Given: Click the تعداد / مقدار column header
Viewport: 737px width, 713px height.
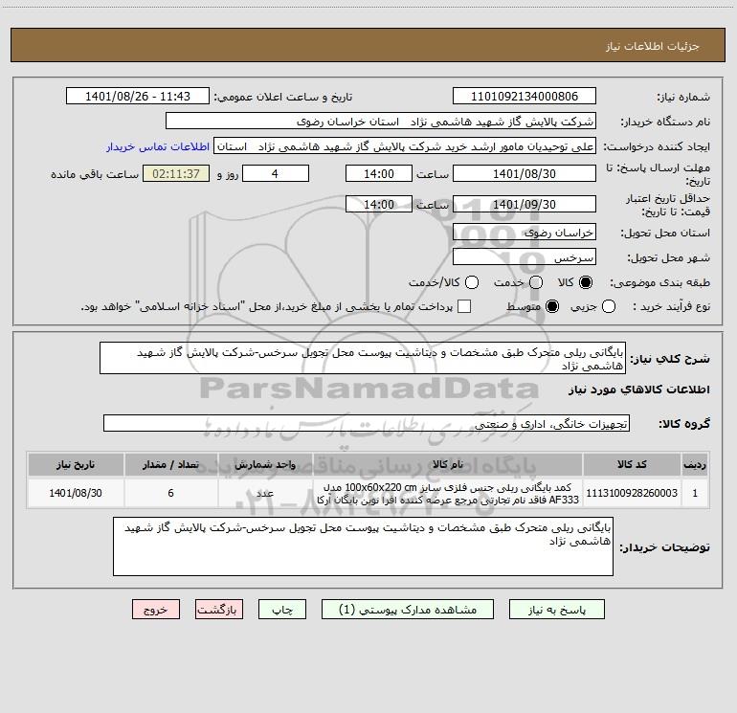Looking at the screenshot, I should [170, 465].
